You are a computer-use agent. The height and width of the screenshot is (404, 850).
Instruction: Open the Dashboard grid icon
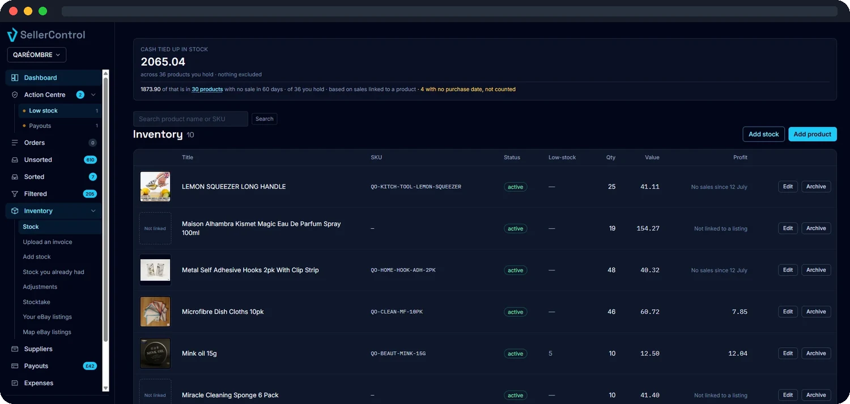15,78
